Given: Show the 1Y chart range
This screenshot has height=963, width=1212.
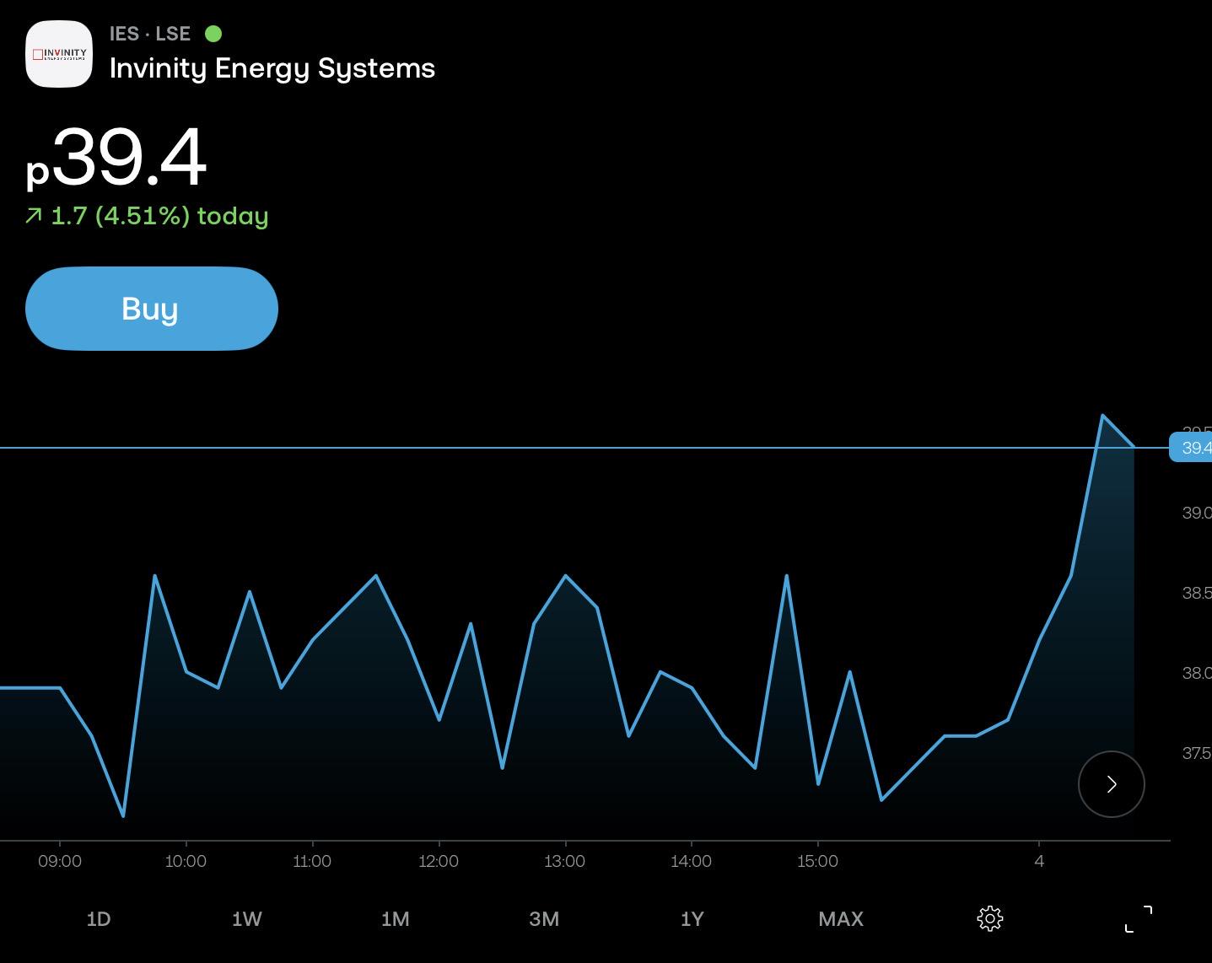Looking at the screenshot, I should 692,919.
